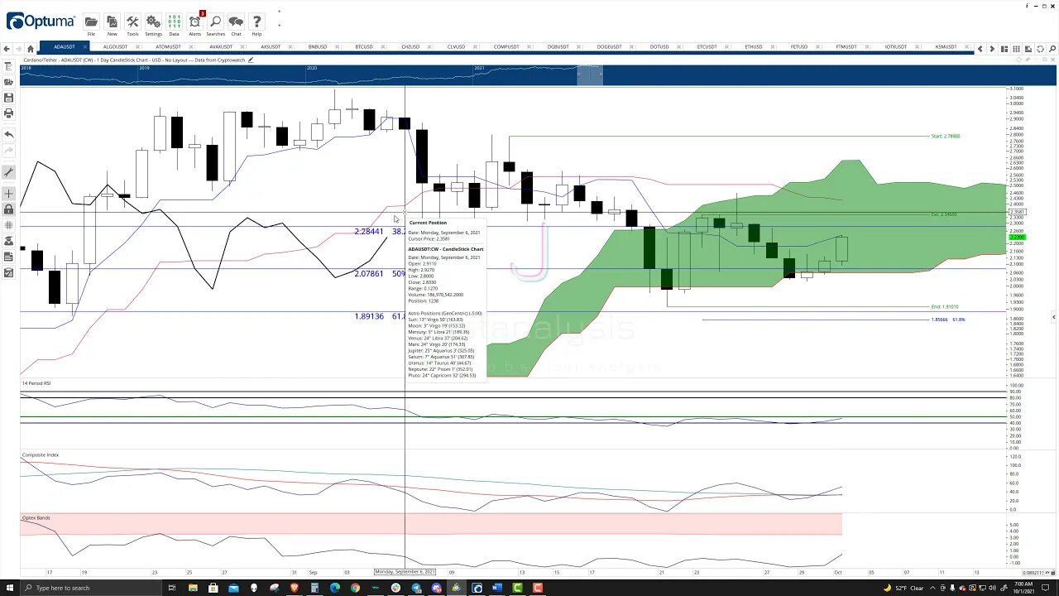Click the End: 1.91010 annotation

945,306
